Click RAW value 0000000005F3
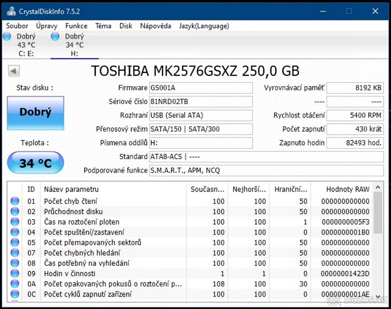 coord(346,222)
